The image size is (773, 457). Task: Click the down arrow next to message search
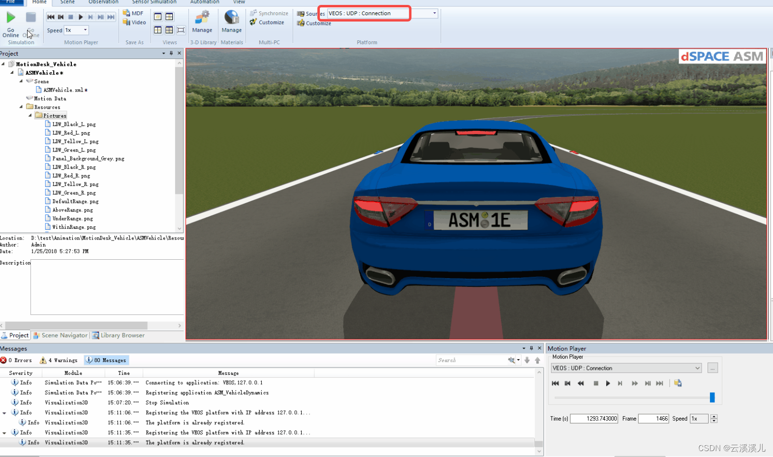point(527,360)
